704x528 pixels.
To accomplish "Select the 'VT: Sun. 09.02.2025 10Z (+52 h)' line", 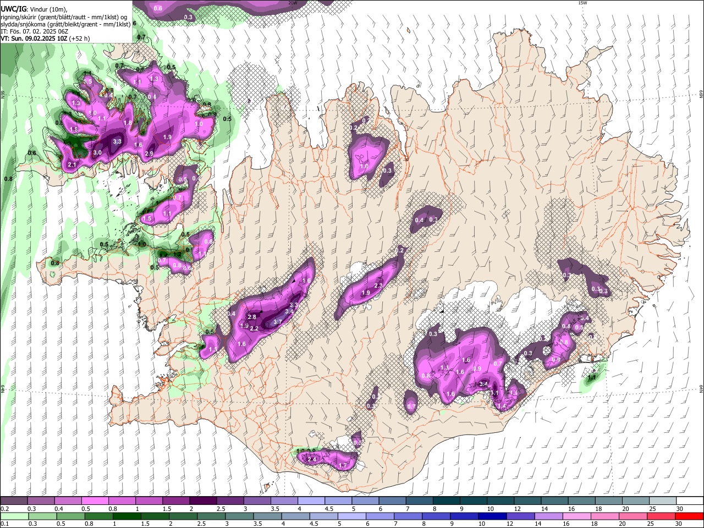I will tap(45, 38).
